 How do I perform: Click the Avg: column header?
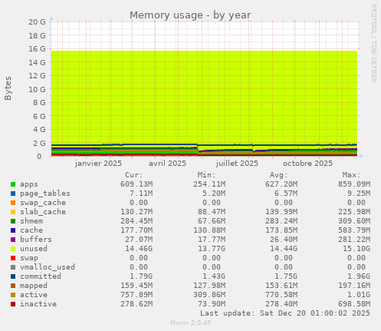tap(279, 175)
